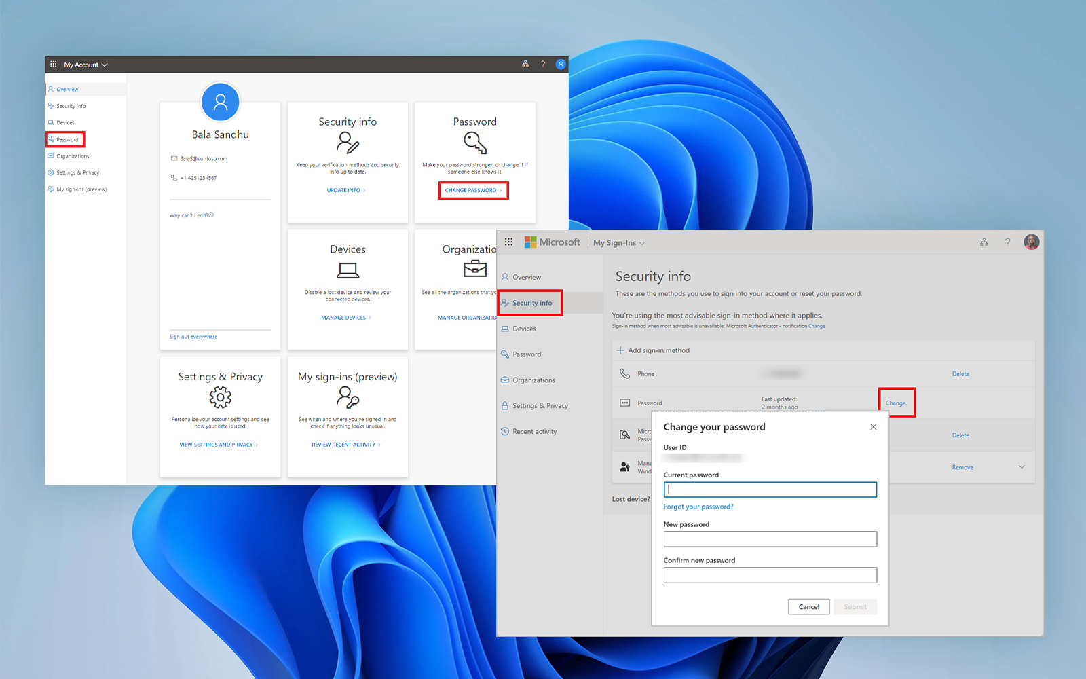Viewport: 1086px width, 679px height.
Task: Click REVIEW RECENT ACTIVITY link
Action: [x=346, y=445]
